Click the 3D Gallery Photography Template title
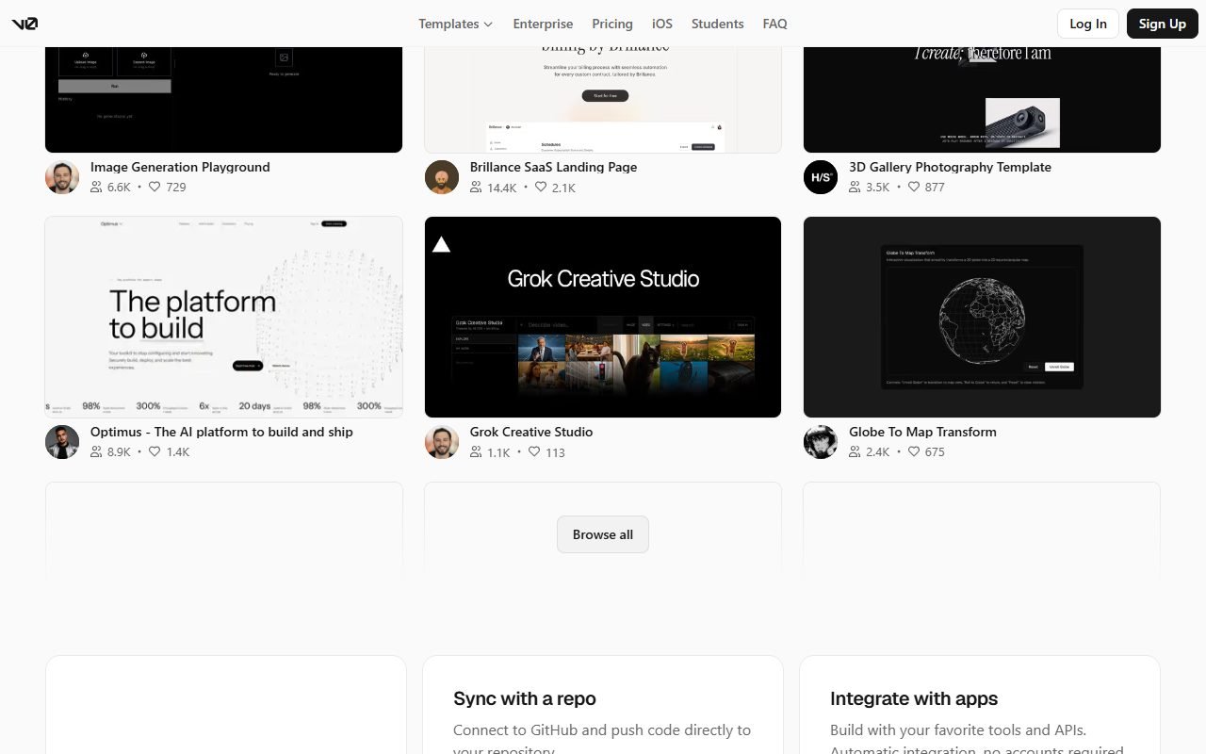1206x754 pixels. [x=950, y=167]
